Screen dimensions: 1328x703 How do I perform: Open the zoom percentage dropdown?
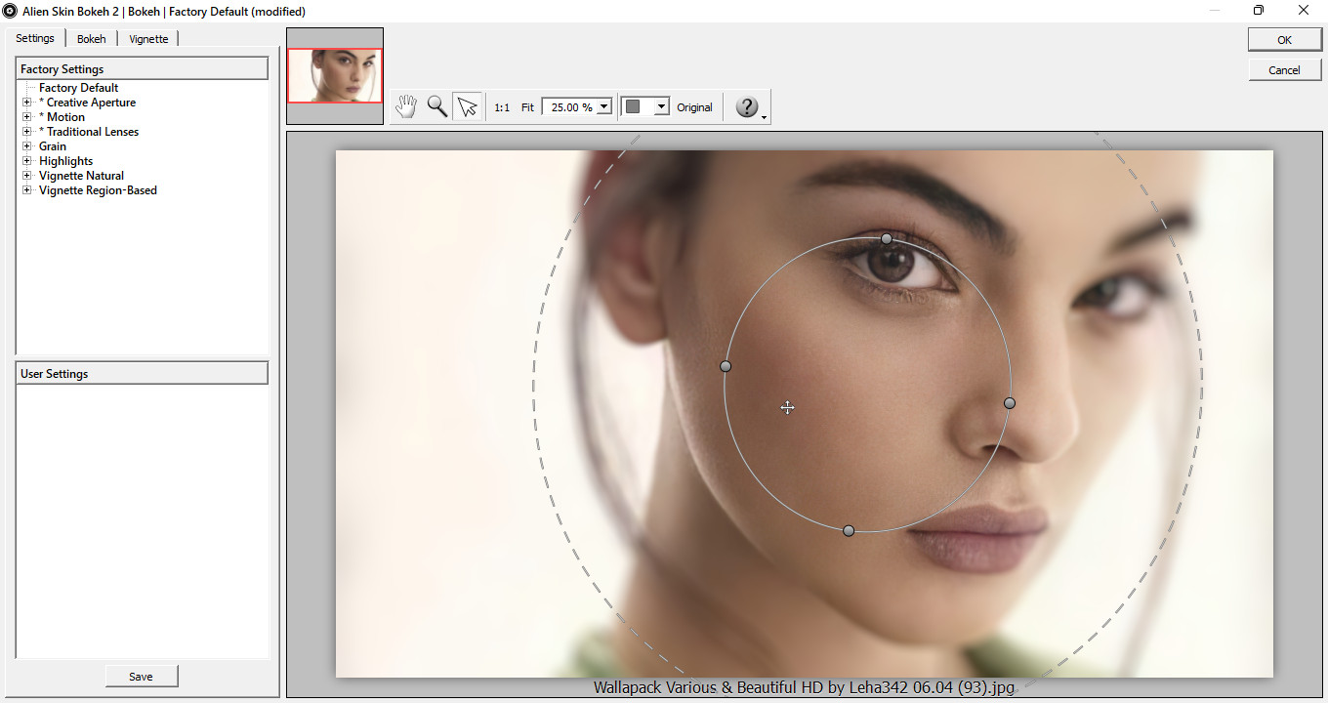(603, 107)
